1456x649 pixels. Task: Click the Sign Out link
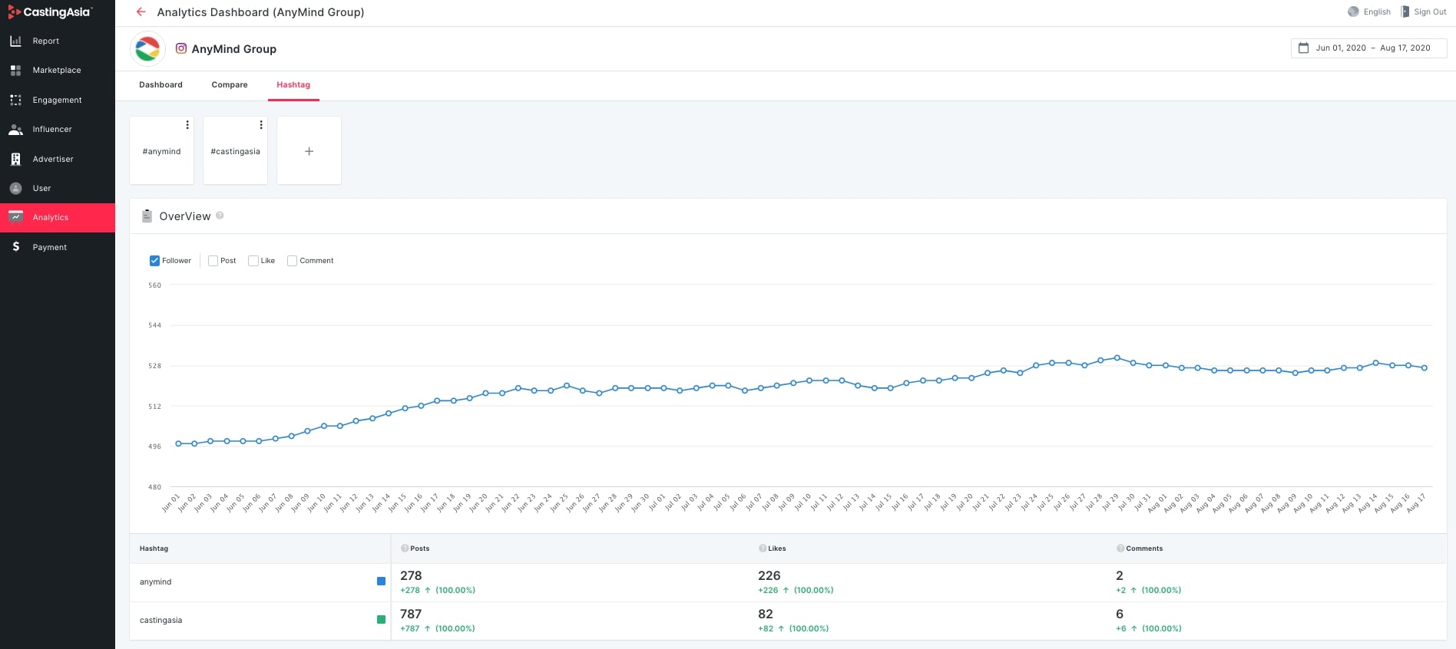(x=1430, y=12)
